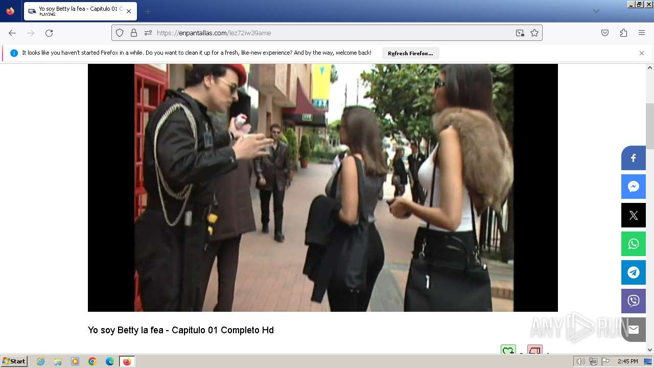Open the tracking protection shield icon
The width and height of the screenshot is (654, 368).
(120, 33)
